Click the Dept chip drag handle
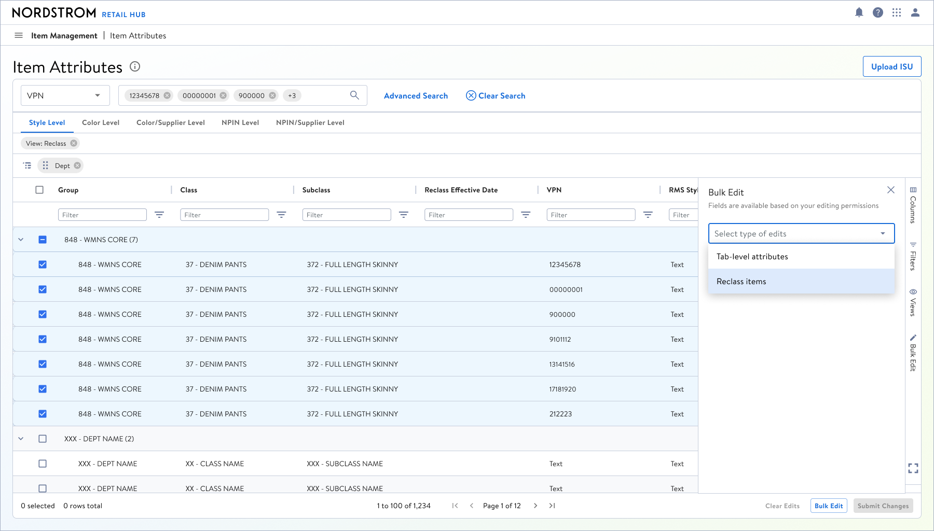This screenshot has height=531, width=934. click(46, 165)
